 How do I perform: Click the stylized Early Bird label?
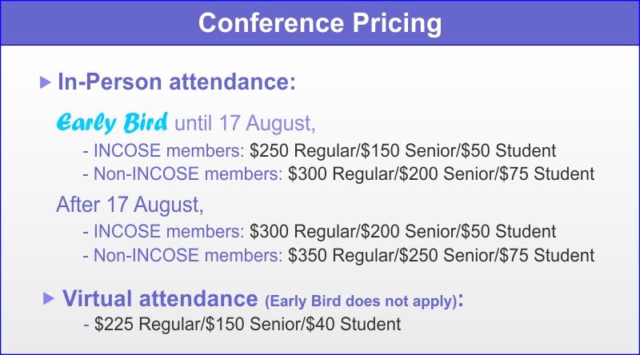pyautogui.click(x=112, y=123)
